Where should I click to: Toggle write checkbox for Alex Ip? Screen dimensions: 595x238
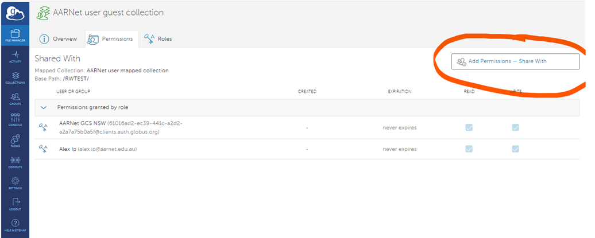[515, 149]
